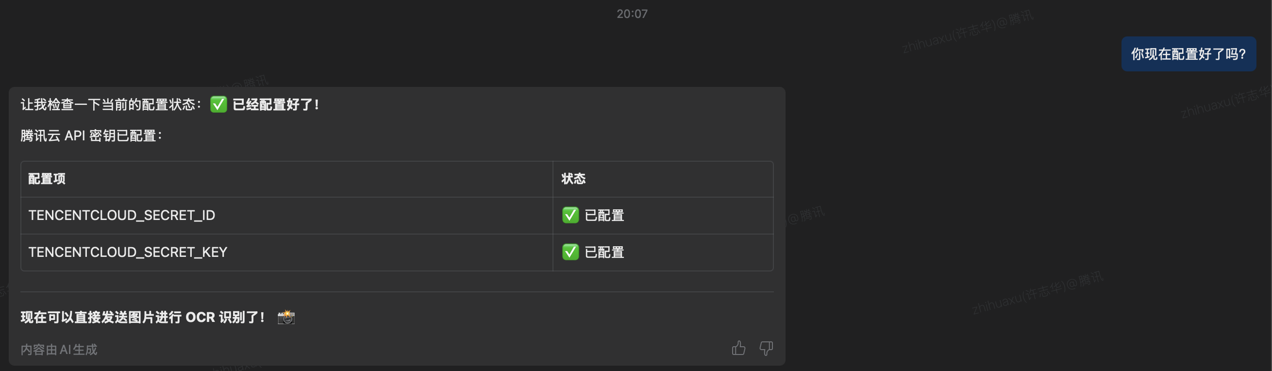The height and width of the screenshot is (371, 1272).
Task: Expand the 状态 table header column
Action: pos(572,179)
